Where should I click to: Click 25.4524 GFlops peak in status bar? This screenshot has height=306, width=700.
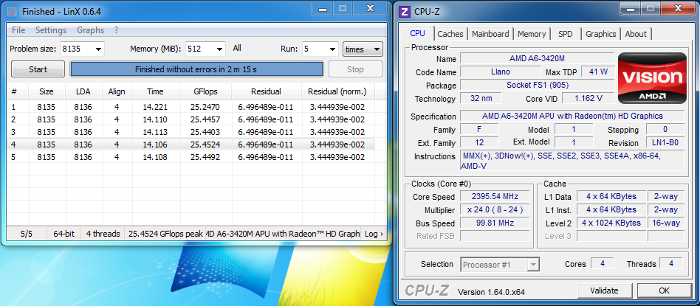pos(165,234)
